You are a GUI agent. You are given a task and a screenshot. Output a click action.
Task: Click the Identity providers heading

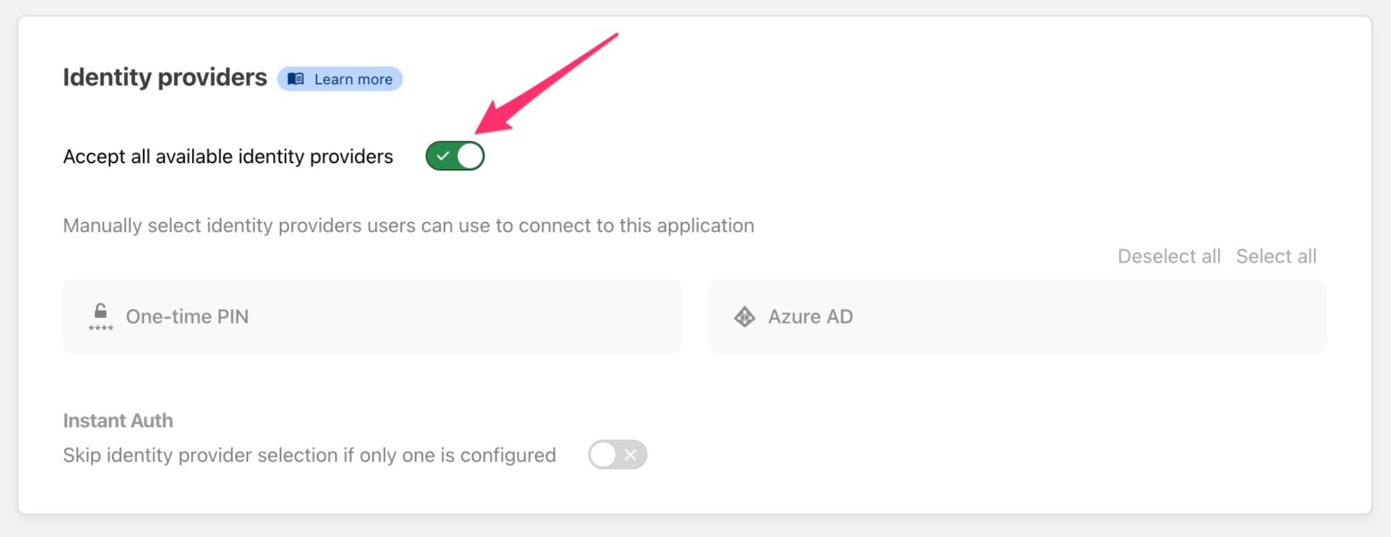164,77
